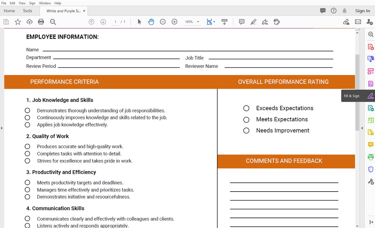
Task: Click the Sign In button
Action: (362, 10)
